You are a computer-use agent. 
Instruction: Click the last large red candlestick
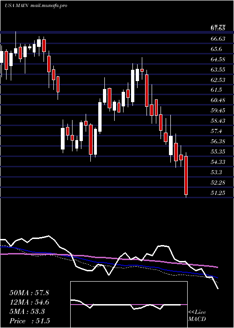coord(186,175)
